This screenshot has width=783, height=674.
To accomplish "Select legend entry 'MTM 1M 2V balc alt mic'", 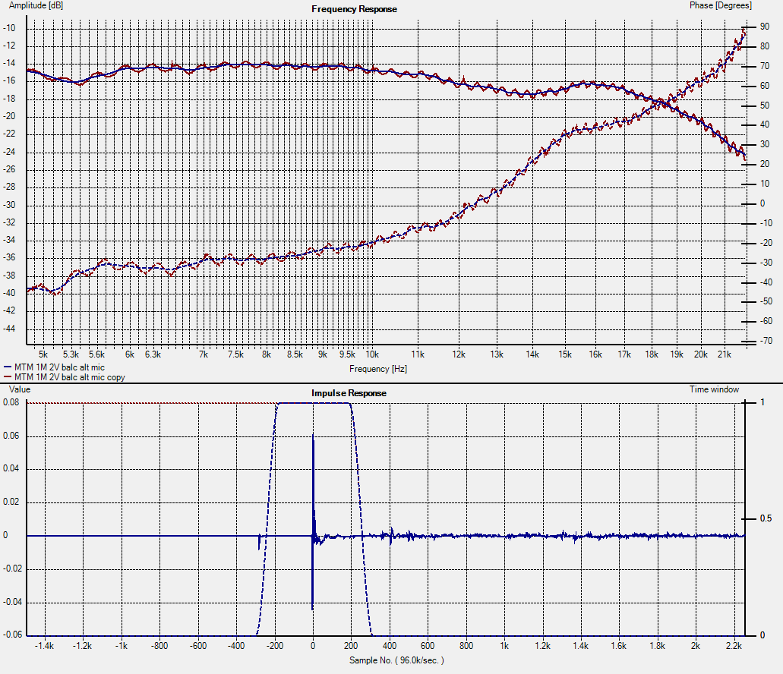I will (59, 367).
